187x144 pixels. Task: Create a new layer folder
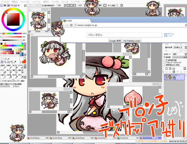(174, 69)
